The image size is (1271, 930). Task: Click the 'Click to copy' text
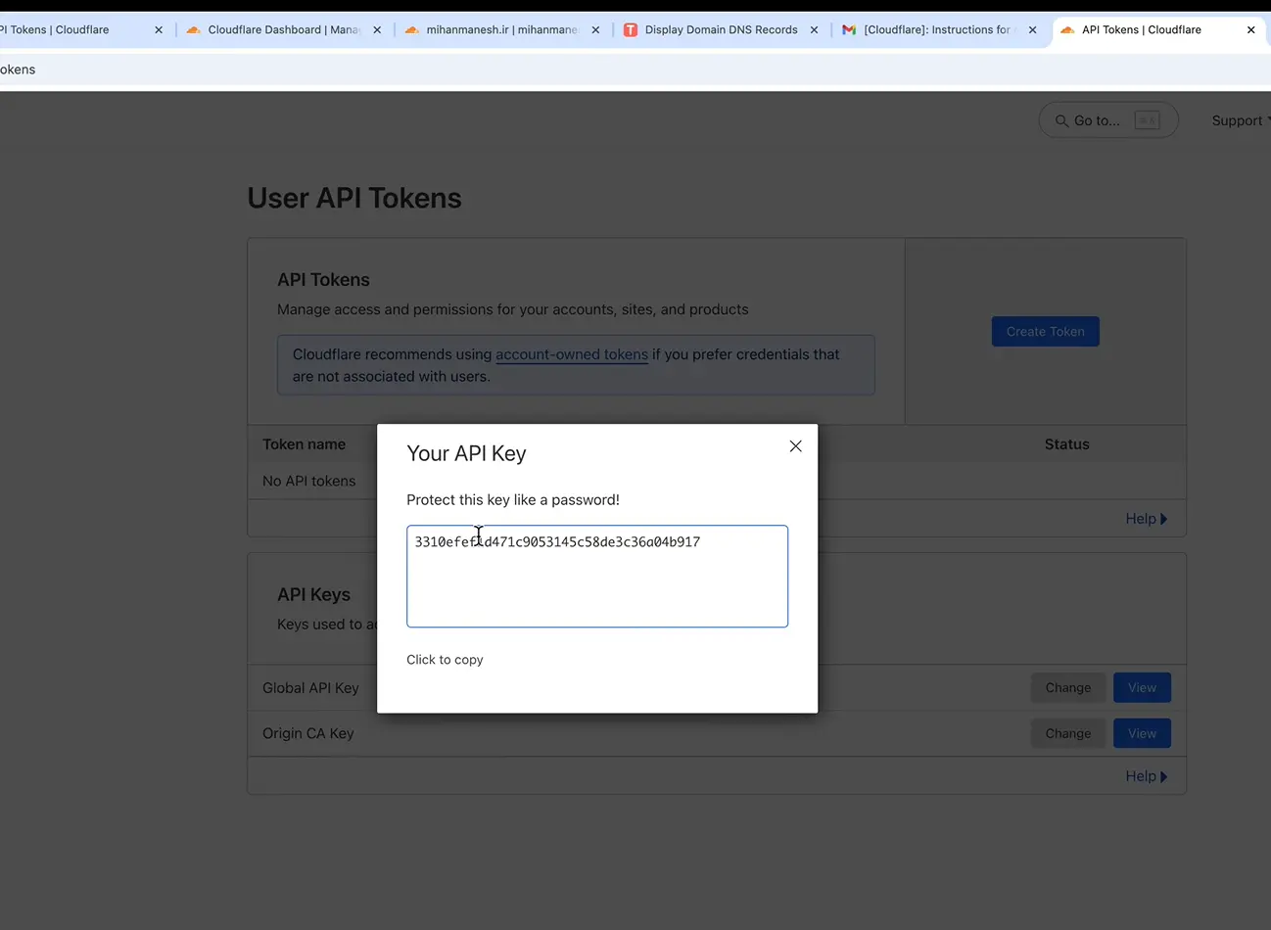pos(445,660)
